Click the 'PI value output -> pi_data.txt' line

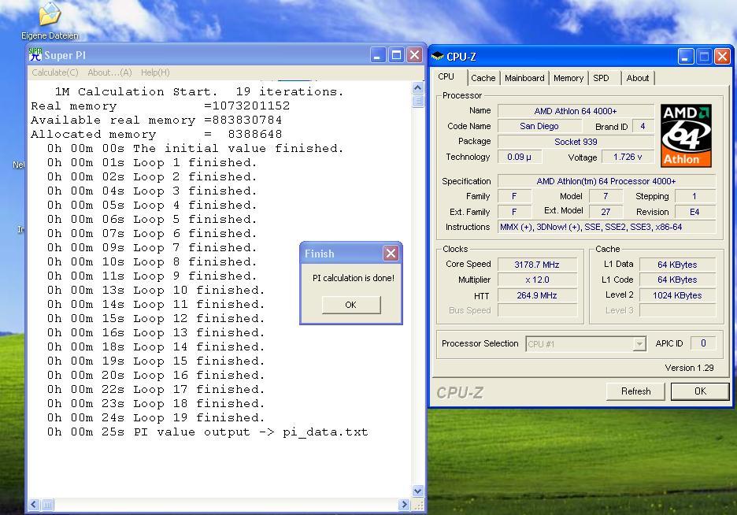[x=207, y=432]
